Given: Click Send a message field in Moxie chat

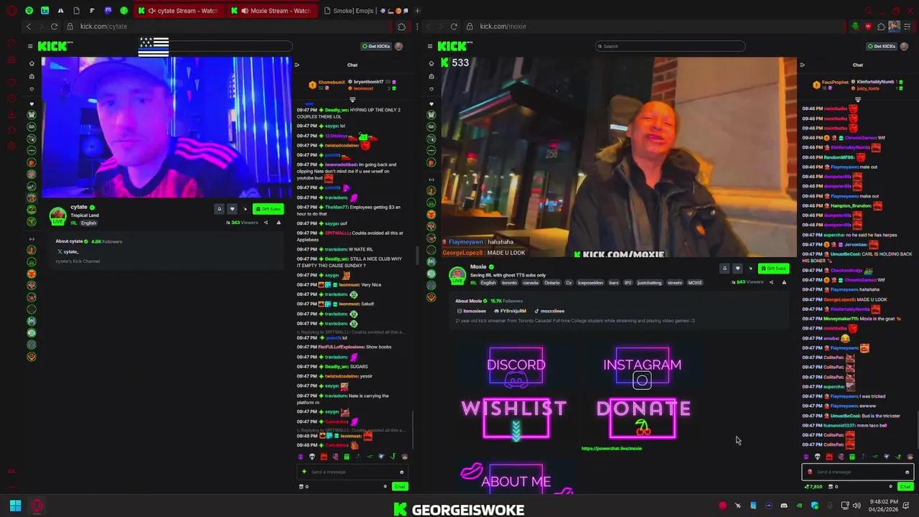Looking at the screenshot, I should click(x=857, y=472).
